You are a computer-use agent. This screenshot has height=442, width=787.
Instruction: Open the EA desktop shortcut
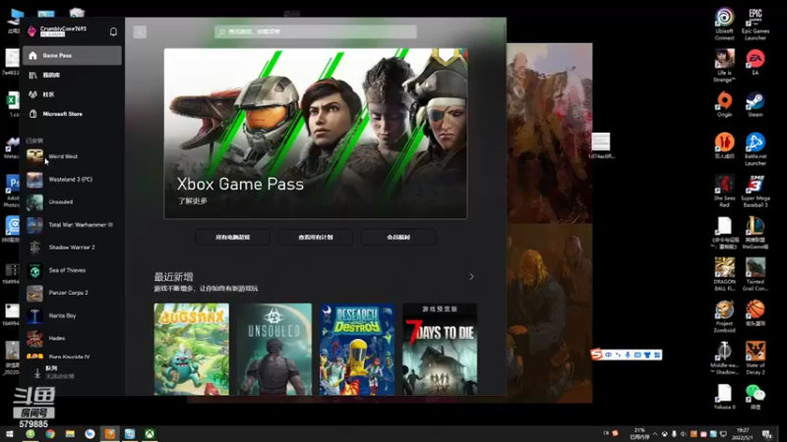point(756,62)
